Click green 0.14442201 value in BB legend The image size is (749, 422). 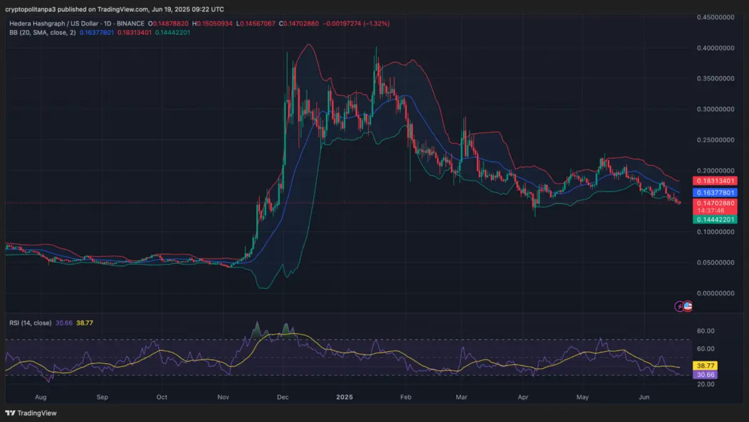click(173, 32)
